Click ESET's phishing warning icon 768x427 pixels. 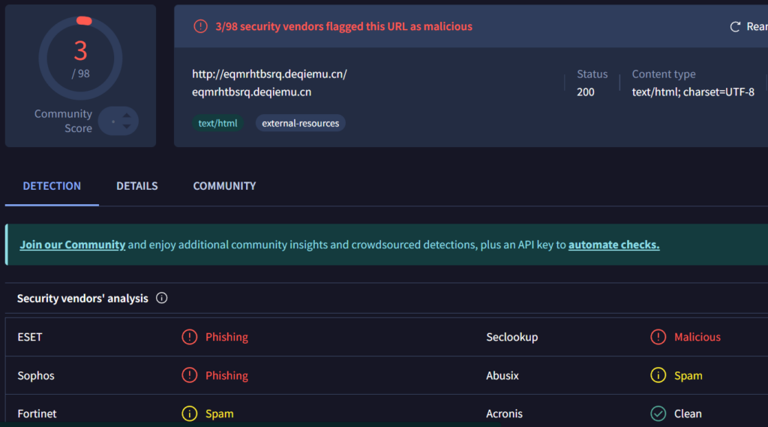click(189, 337)
